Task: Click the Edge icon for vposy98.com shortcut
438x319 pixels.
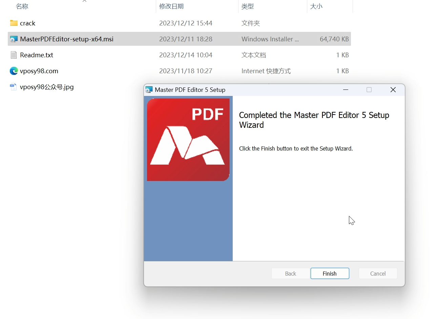Action: [x=14, y=71]
